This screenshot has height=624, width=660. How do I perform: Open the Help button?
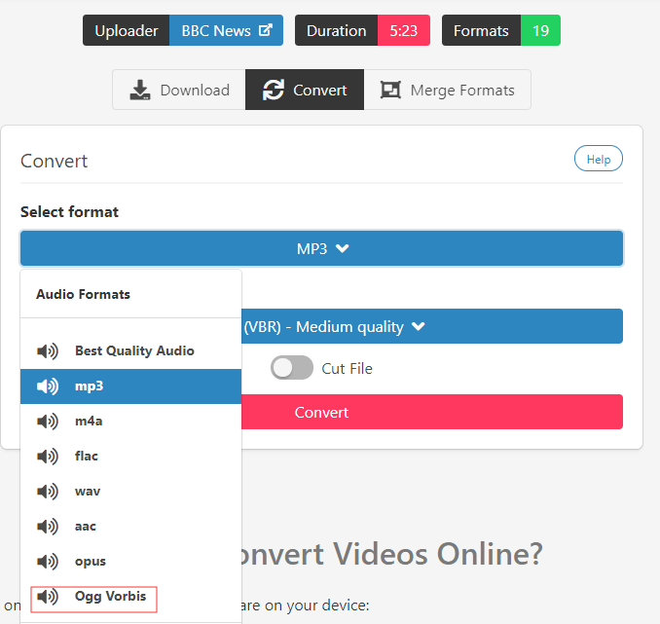[599, 159]
